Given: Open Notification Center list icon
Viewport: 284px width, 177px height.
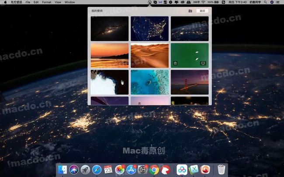Looking at the screenshot, I should point(277,2).
